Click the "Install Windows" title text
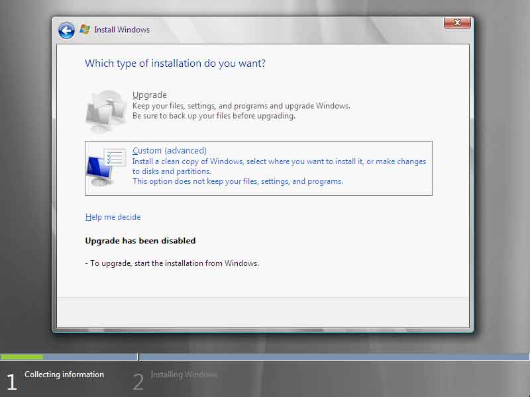 click(122, 30)
